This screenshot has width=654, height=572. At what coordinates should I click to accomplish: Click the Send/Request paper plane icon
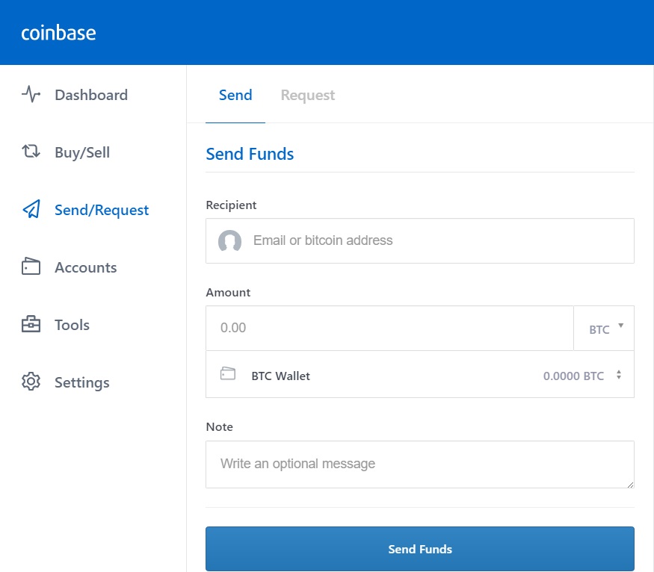tap(31, 209)
